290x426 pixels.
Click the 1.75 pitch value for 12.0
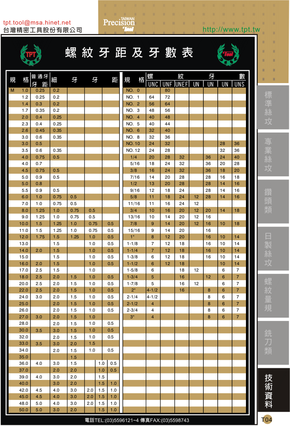(x=40, y=237)
